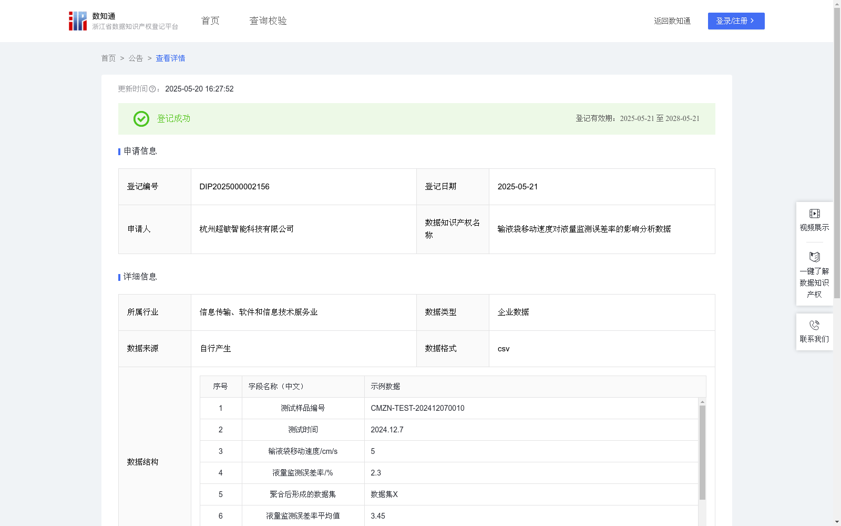Click the 数知通 platform logo

77,21
